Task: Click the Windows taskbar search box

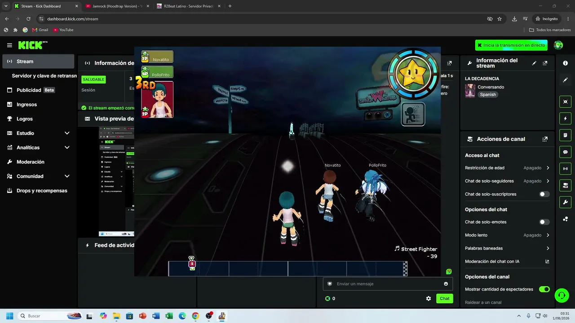Action: [x=50, y=316]
